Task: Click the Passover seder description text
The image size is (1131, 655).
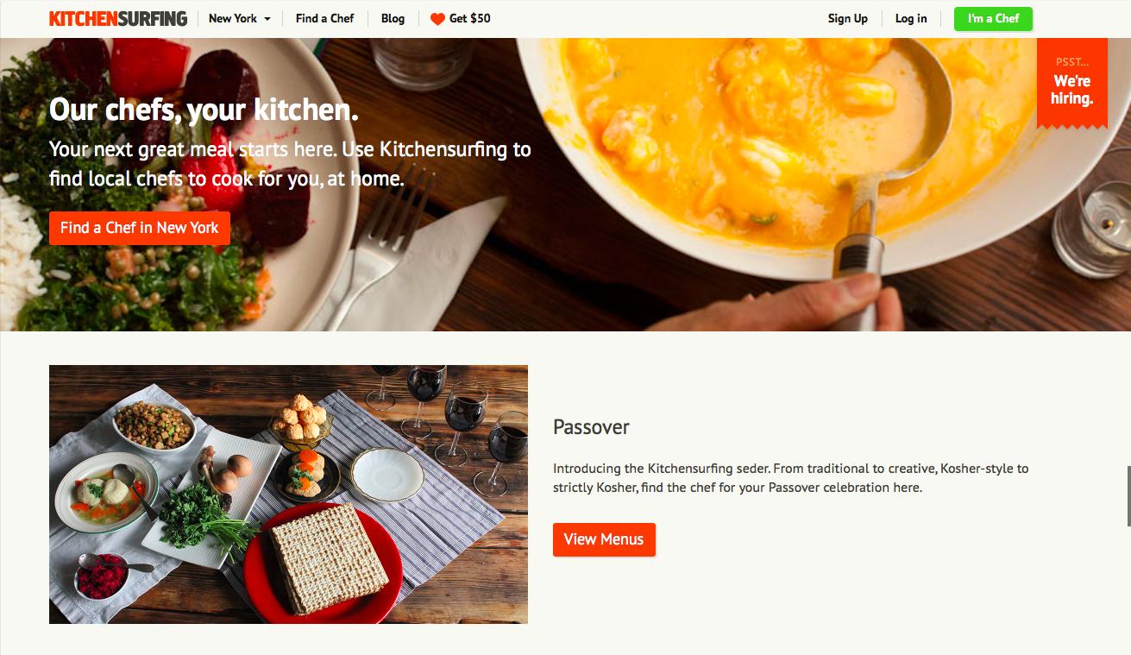Action: (x=791, y=478)
